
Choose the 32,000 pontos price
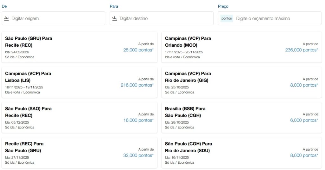click(138, 155)
